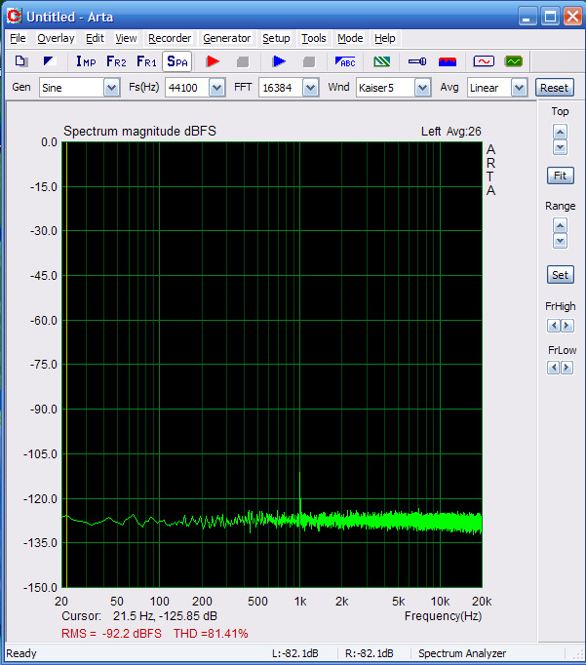Image resolution: width=586 pixels, height=665 pixels.
Task: Open the Fs(Hz) sampling rate dropdown
Action: pyautogui.click(x=217, y=88)
